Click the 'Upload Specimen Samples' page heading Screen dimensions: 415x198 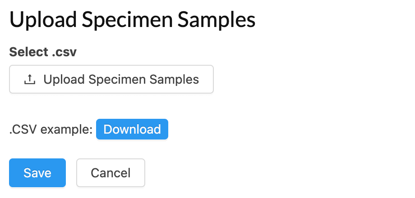pyautogui.click(x=132, y=20)
